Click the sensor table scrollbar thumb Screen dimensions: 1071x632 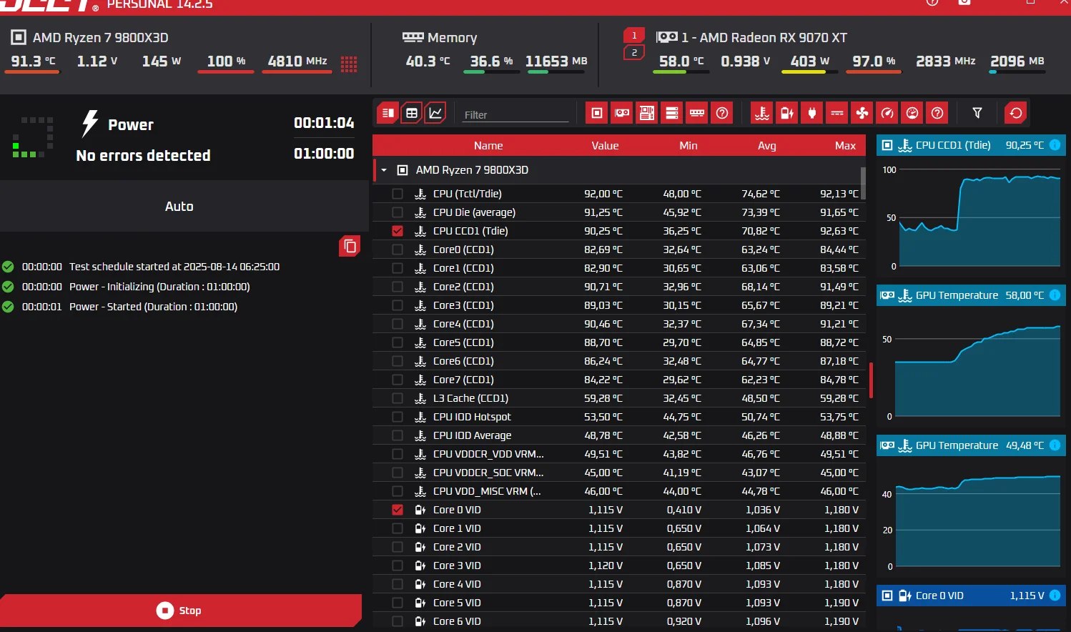[863, 183]
